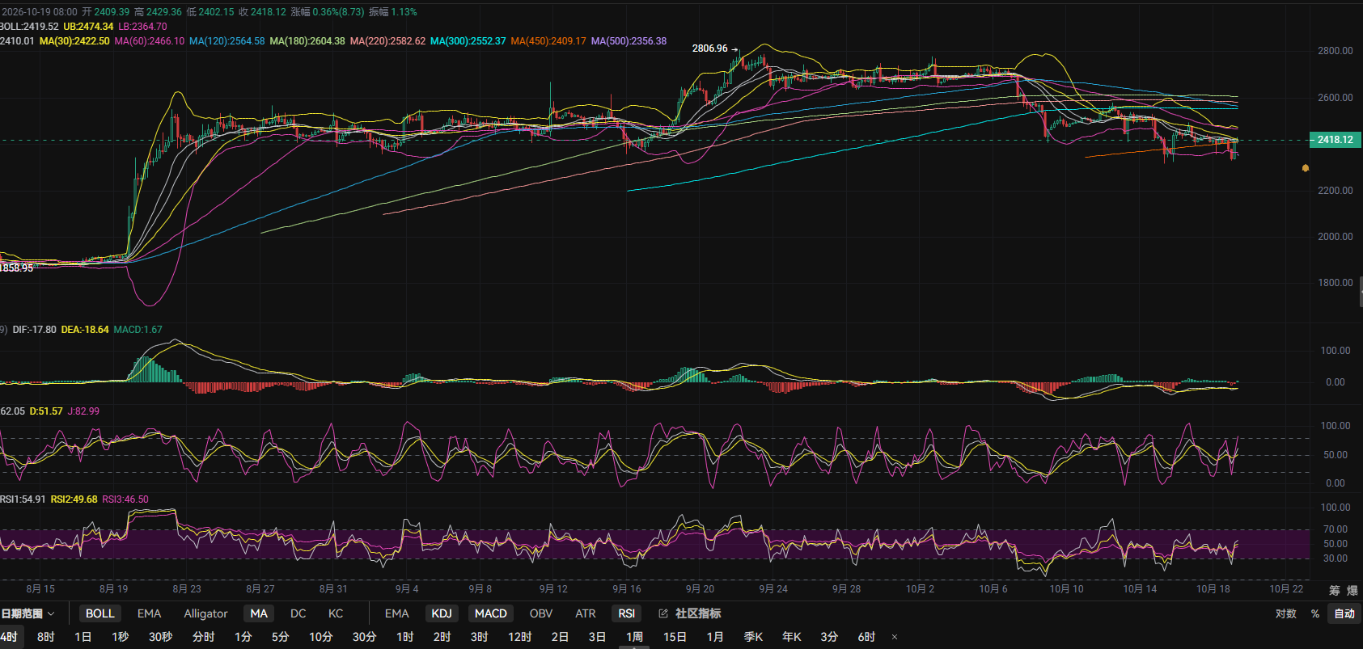Click the right edge panel collapse handle
1363x649 pixels.
pyautogui.click(x=1361, y=291)
